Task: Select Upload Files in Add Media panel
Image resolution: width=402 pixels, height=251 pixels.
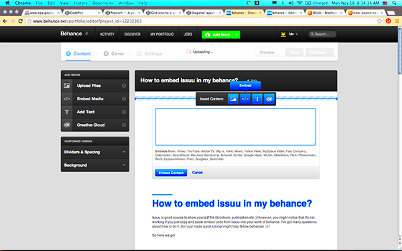Action: point(95,86)
